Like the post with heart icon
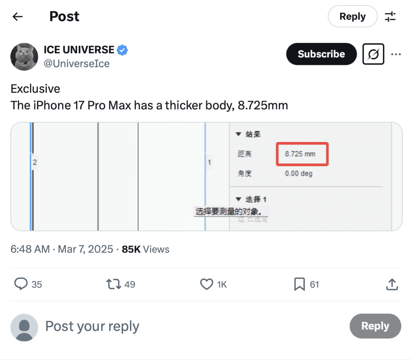 tap(206, 284)
